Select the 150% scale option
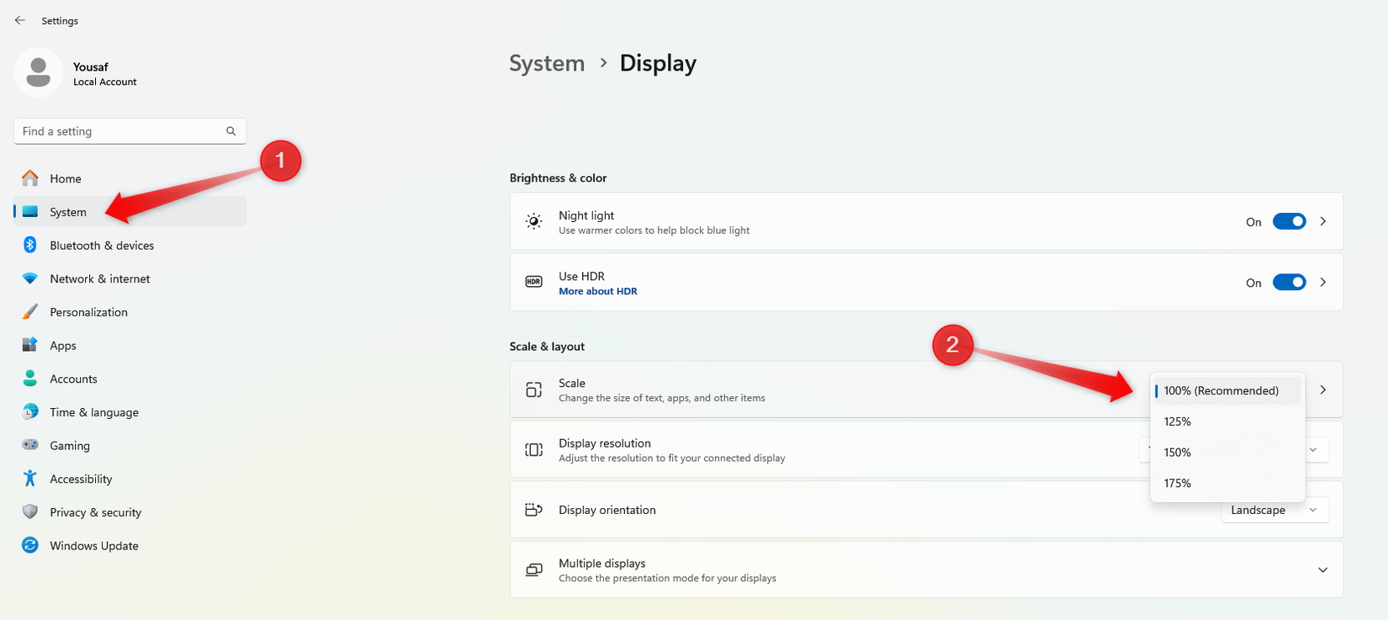This screenshot has height=620, width=1388. (1178, 453)
